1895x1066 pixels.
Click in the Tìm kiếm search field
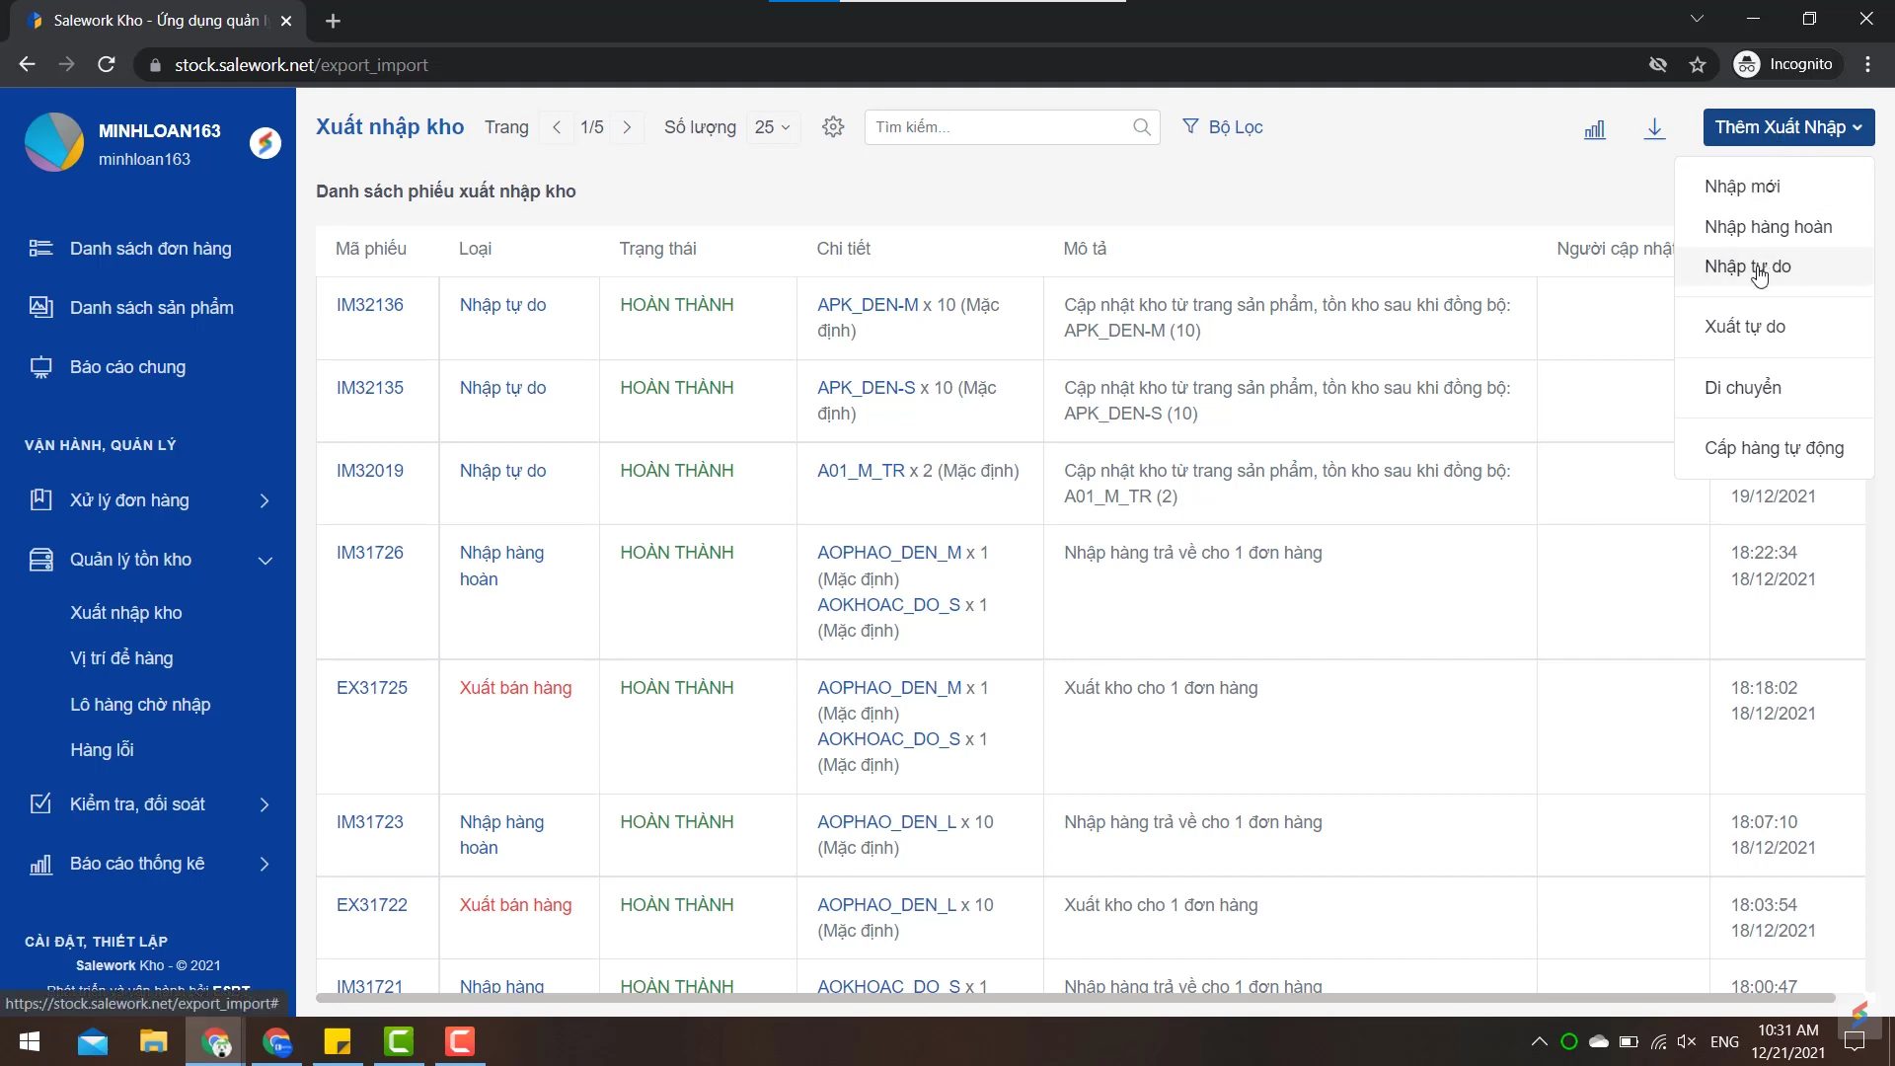click(x=997, y=127)
